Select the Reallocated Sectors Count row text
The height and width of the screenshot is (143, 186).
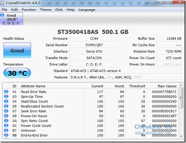point(42,106)
